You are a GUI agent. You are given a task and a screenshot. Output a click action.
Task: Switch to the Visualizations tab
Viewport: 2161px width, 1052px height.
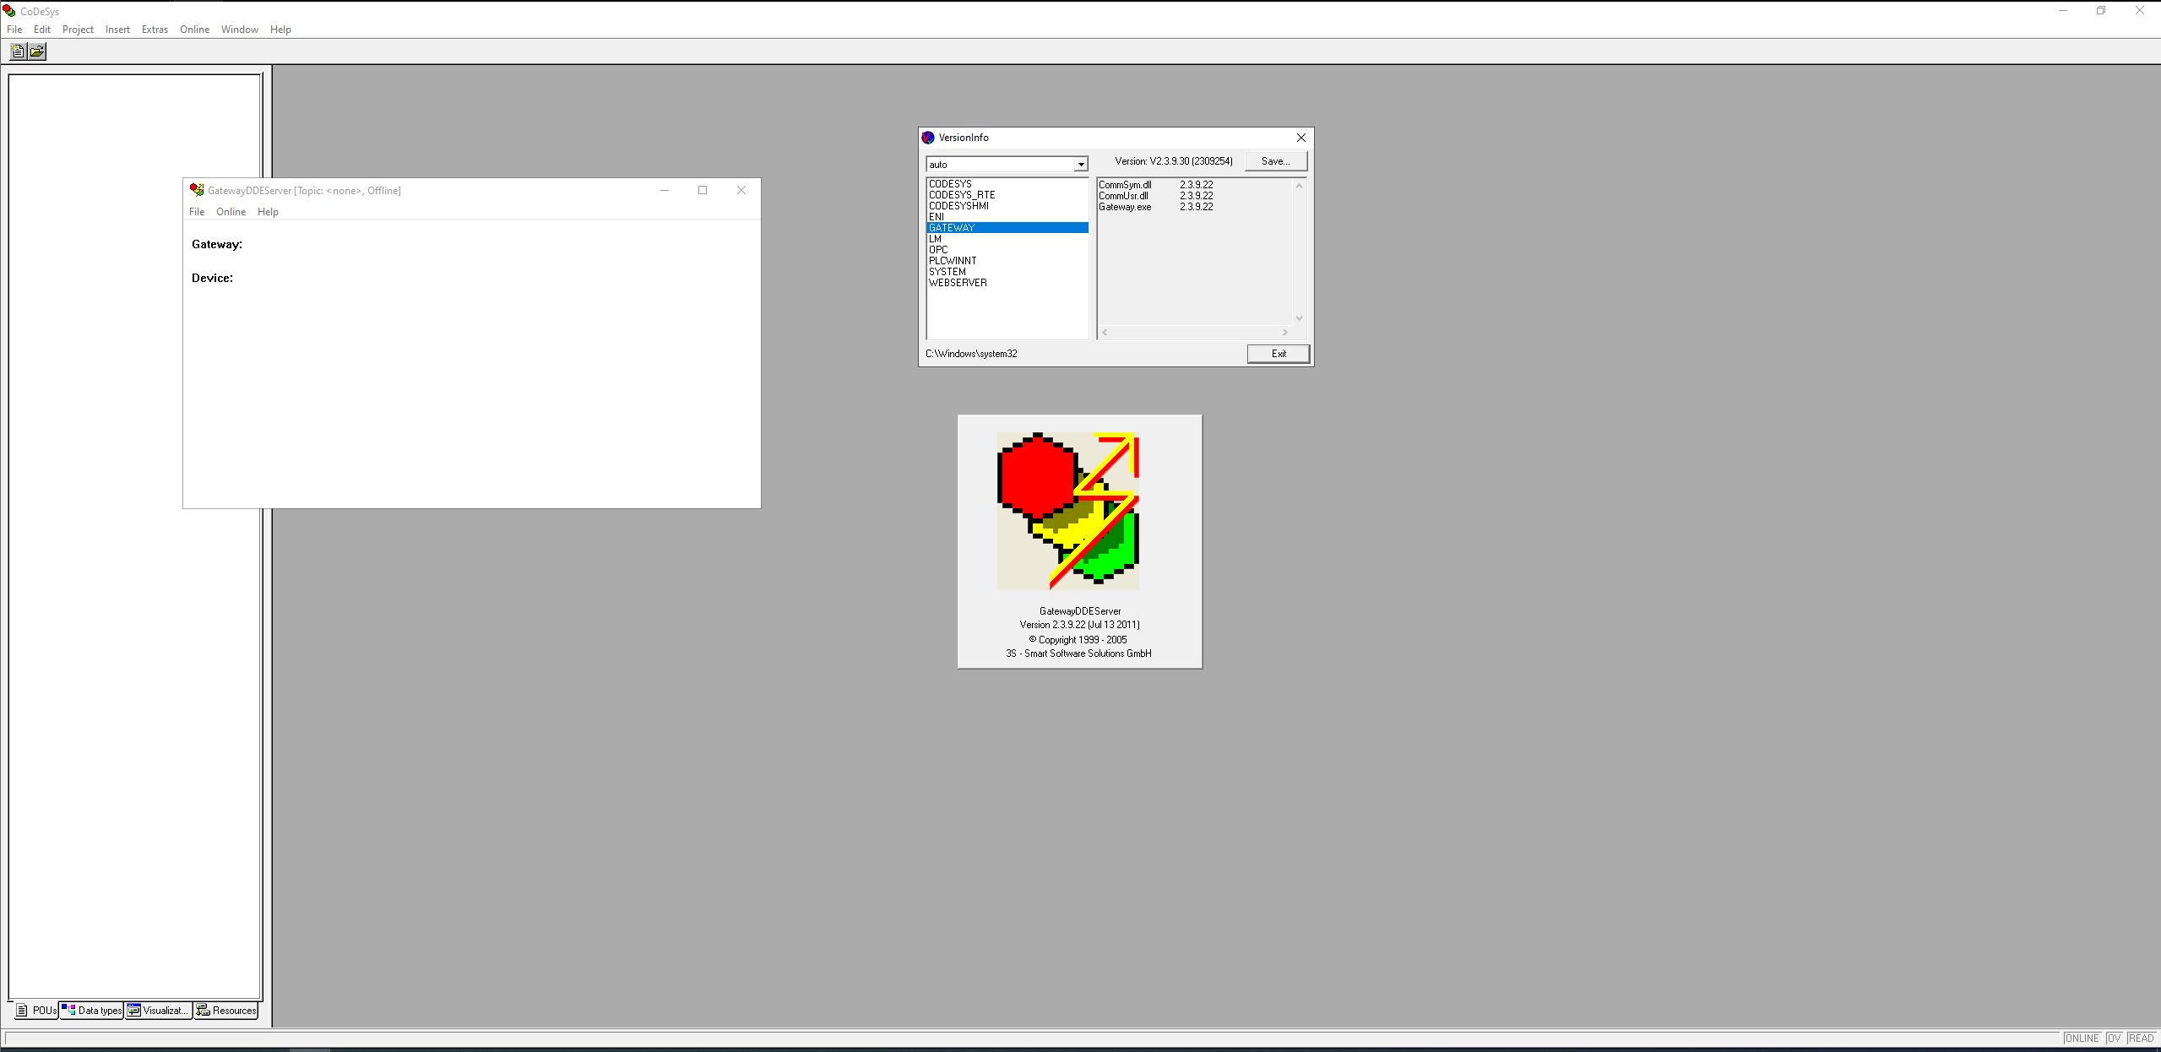159,1011
